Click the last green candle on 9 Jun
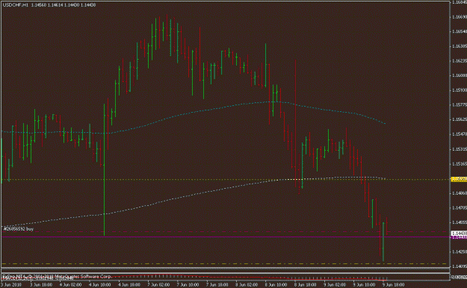 pyautogui.click(x=383, y=242)
